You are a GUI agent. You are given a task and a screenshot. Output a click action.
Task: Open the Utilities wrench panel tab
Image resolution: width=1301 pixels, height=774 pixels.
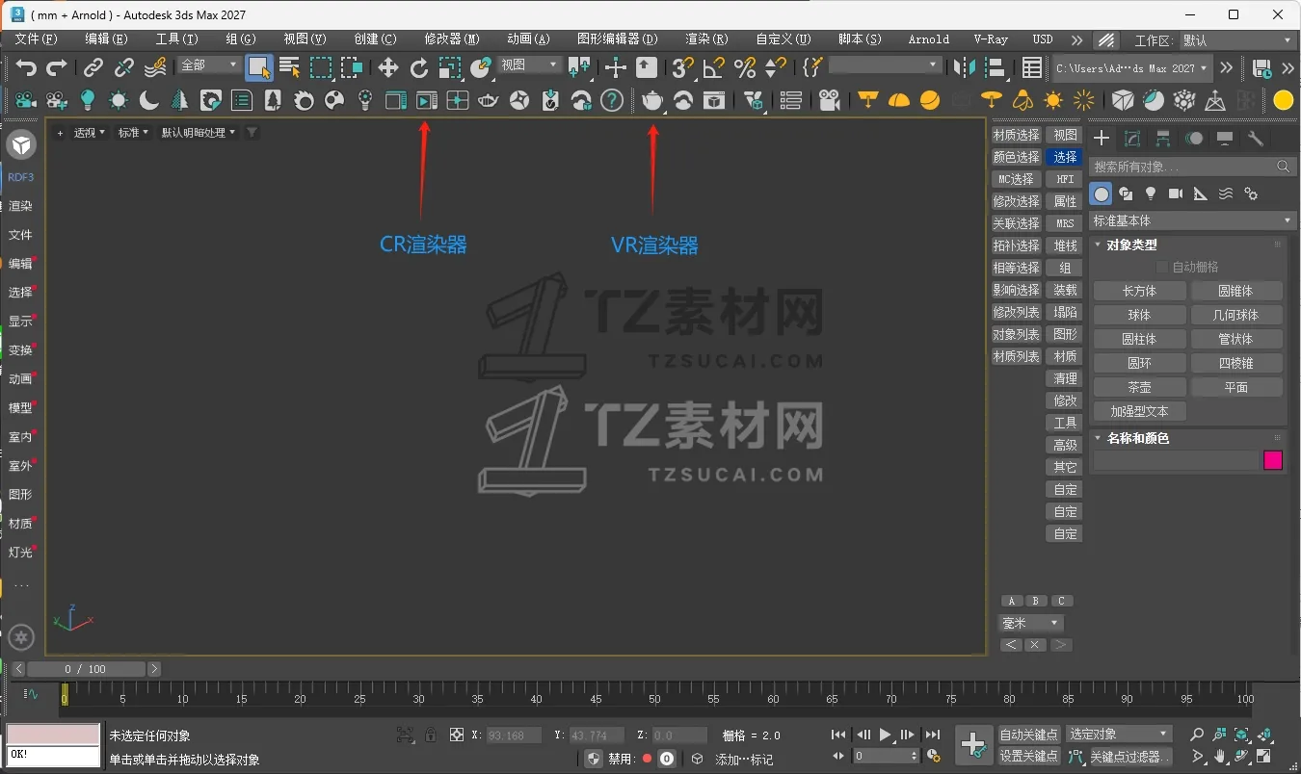pyautogui.click(x=1255, y=139)
